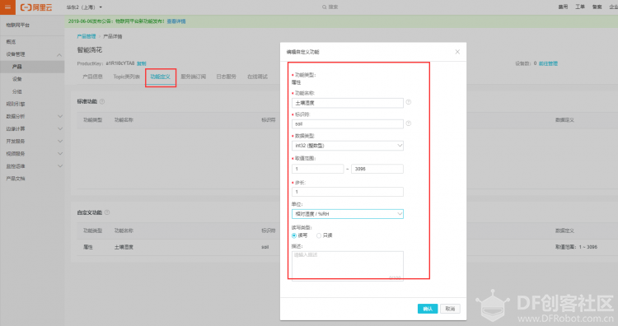The width and height of the screenshot is (618, 326).
Task: Click the help icon beside 自定义功能
Action: [107, 212]
